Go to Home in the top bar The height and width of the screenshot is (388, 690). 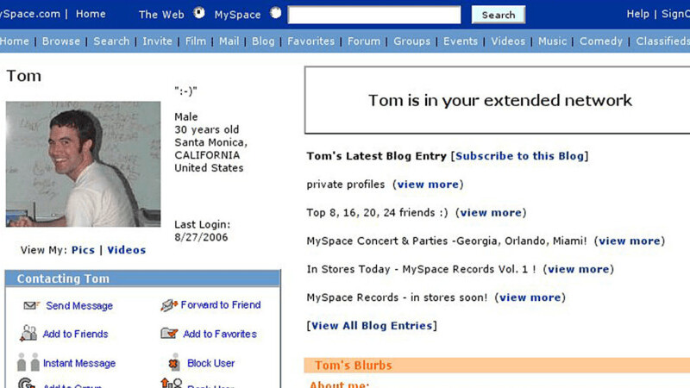coord(91,14)
